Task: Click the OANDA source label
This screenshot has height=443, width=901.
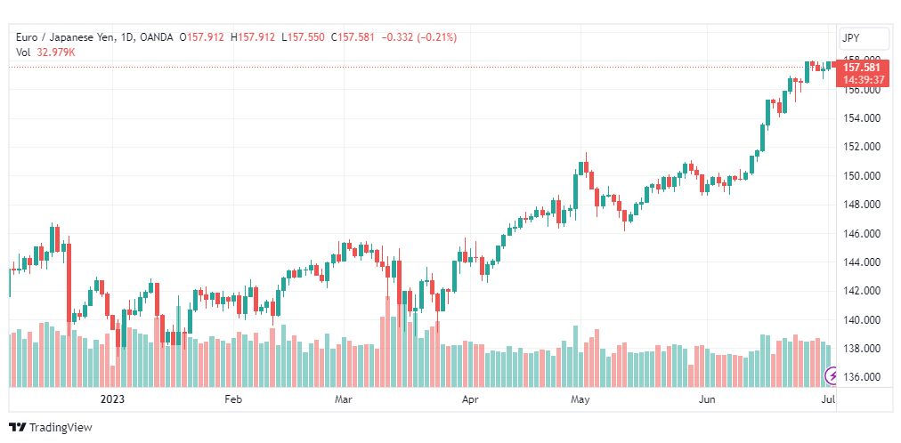Action: [156, 37]
